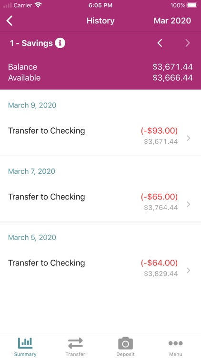Viewport: 201px width, 358px height.
Task: Tap the History title text
Action: 100,21
